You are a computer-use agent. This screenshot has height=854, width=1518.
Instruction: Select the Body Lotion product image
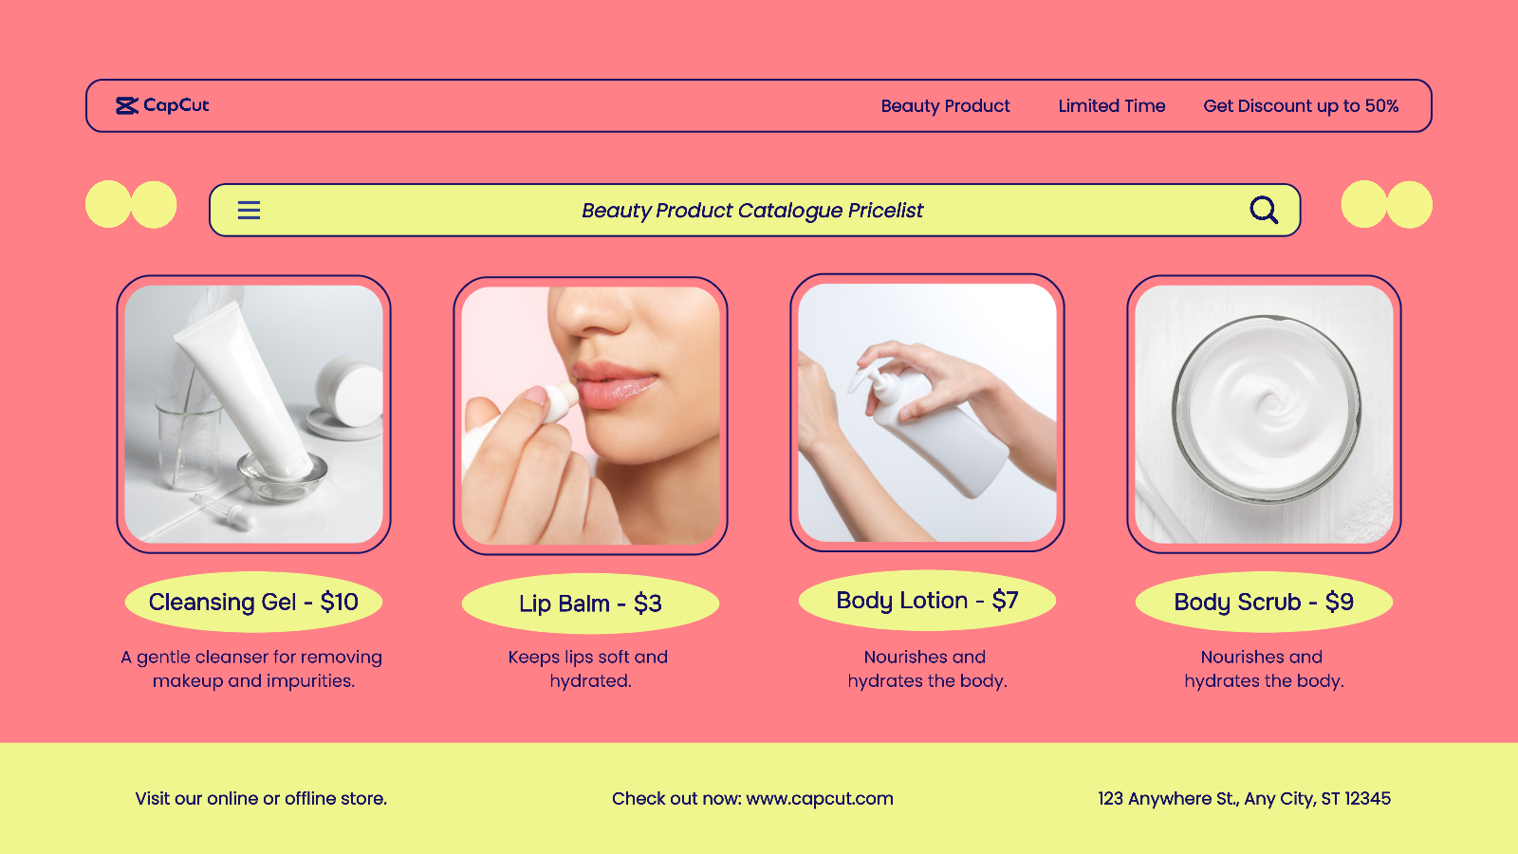click(927, 413)
